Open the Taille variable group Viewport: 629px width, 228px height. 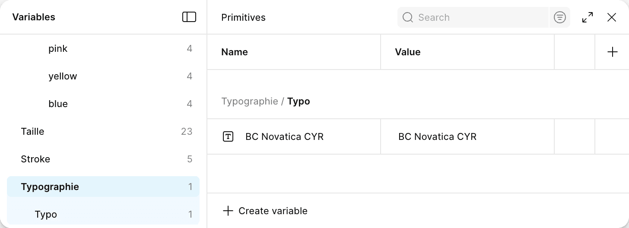(33, 132)
